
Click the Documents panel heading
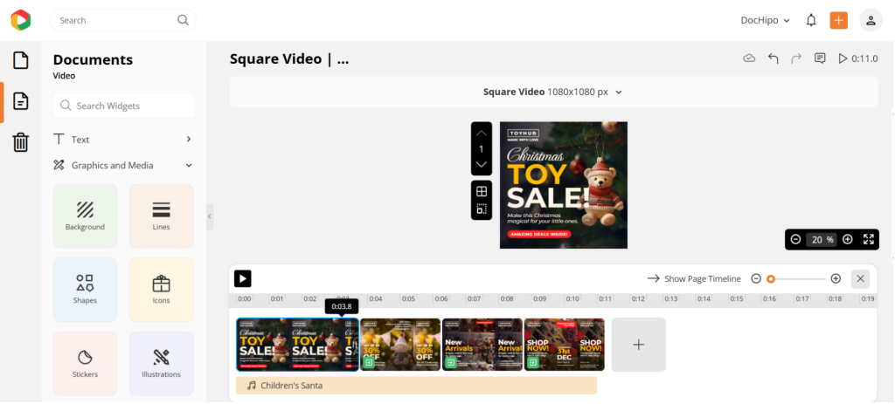[x=93, y=60]
